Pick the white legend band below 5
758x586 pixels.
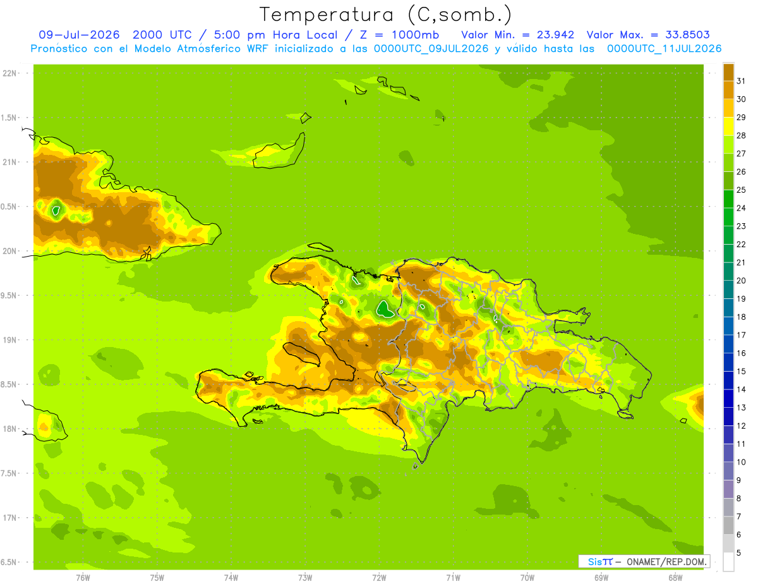click(x=728, y=562)
